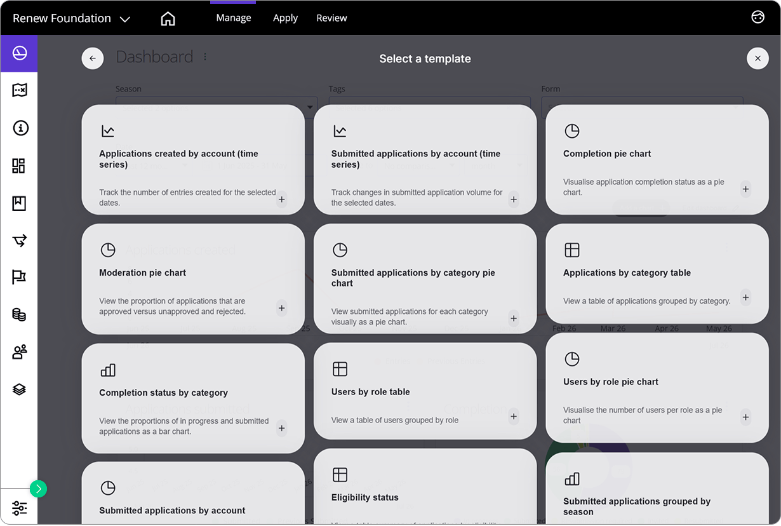Open the users sidebar icon

(x=19, y=351)
